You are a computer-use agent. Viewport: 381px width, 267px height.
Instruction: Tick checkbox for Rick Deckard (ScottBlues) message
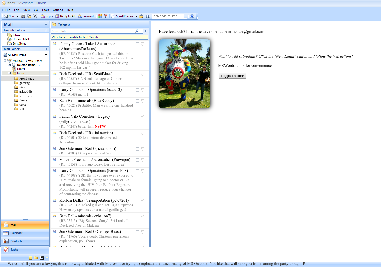tap(137, 74)
